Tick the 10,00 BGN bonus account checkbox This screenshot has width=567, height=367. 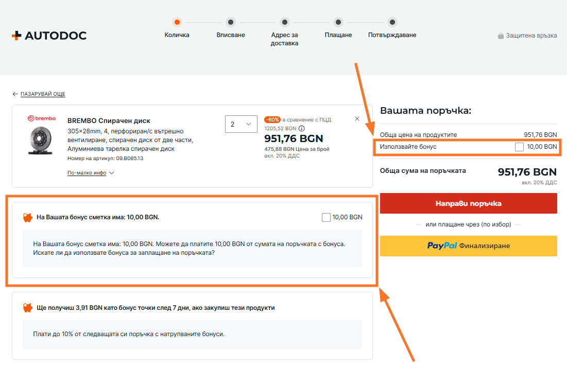point(326,217)
